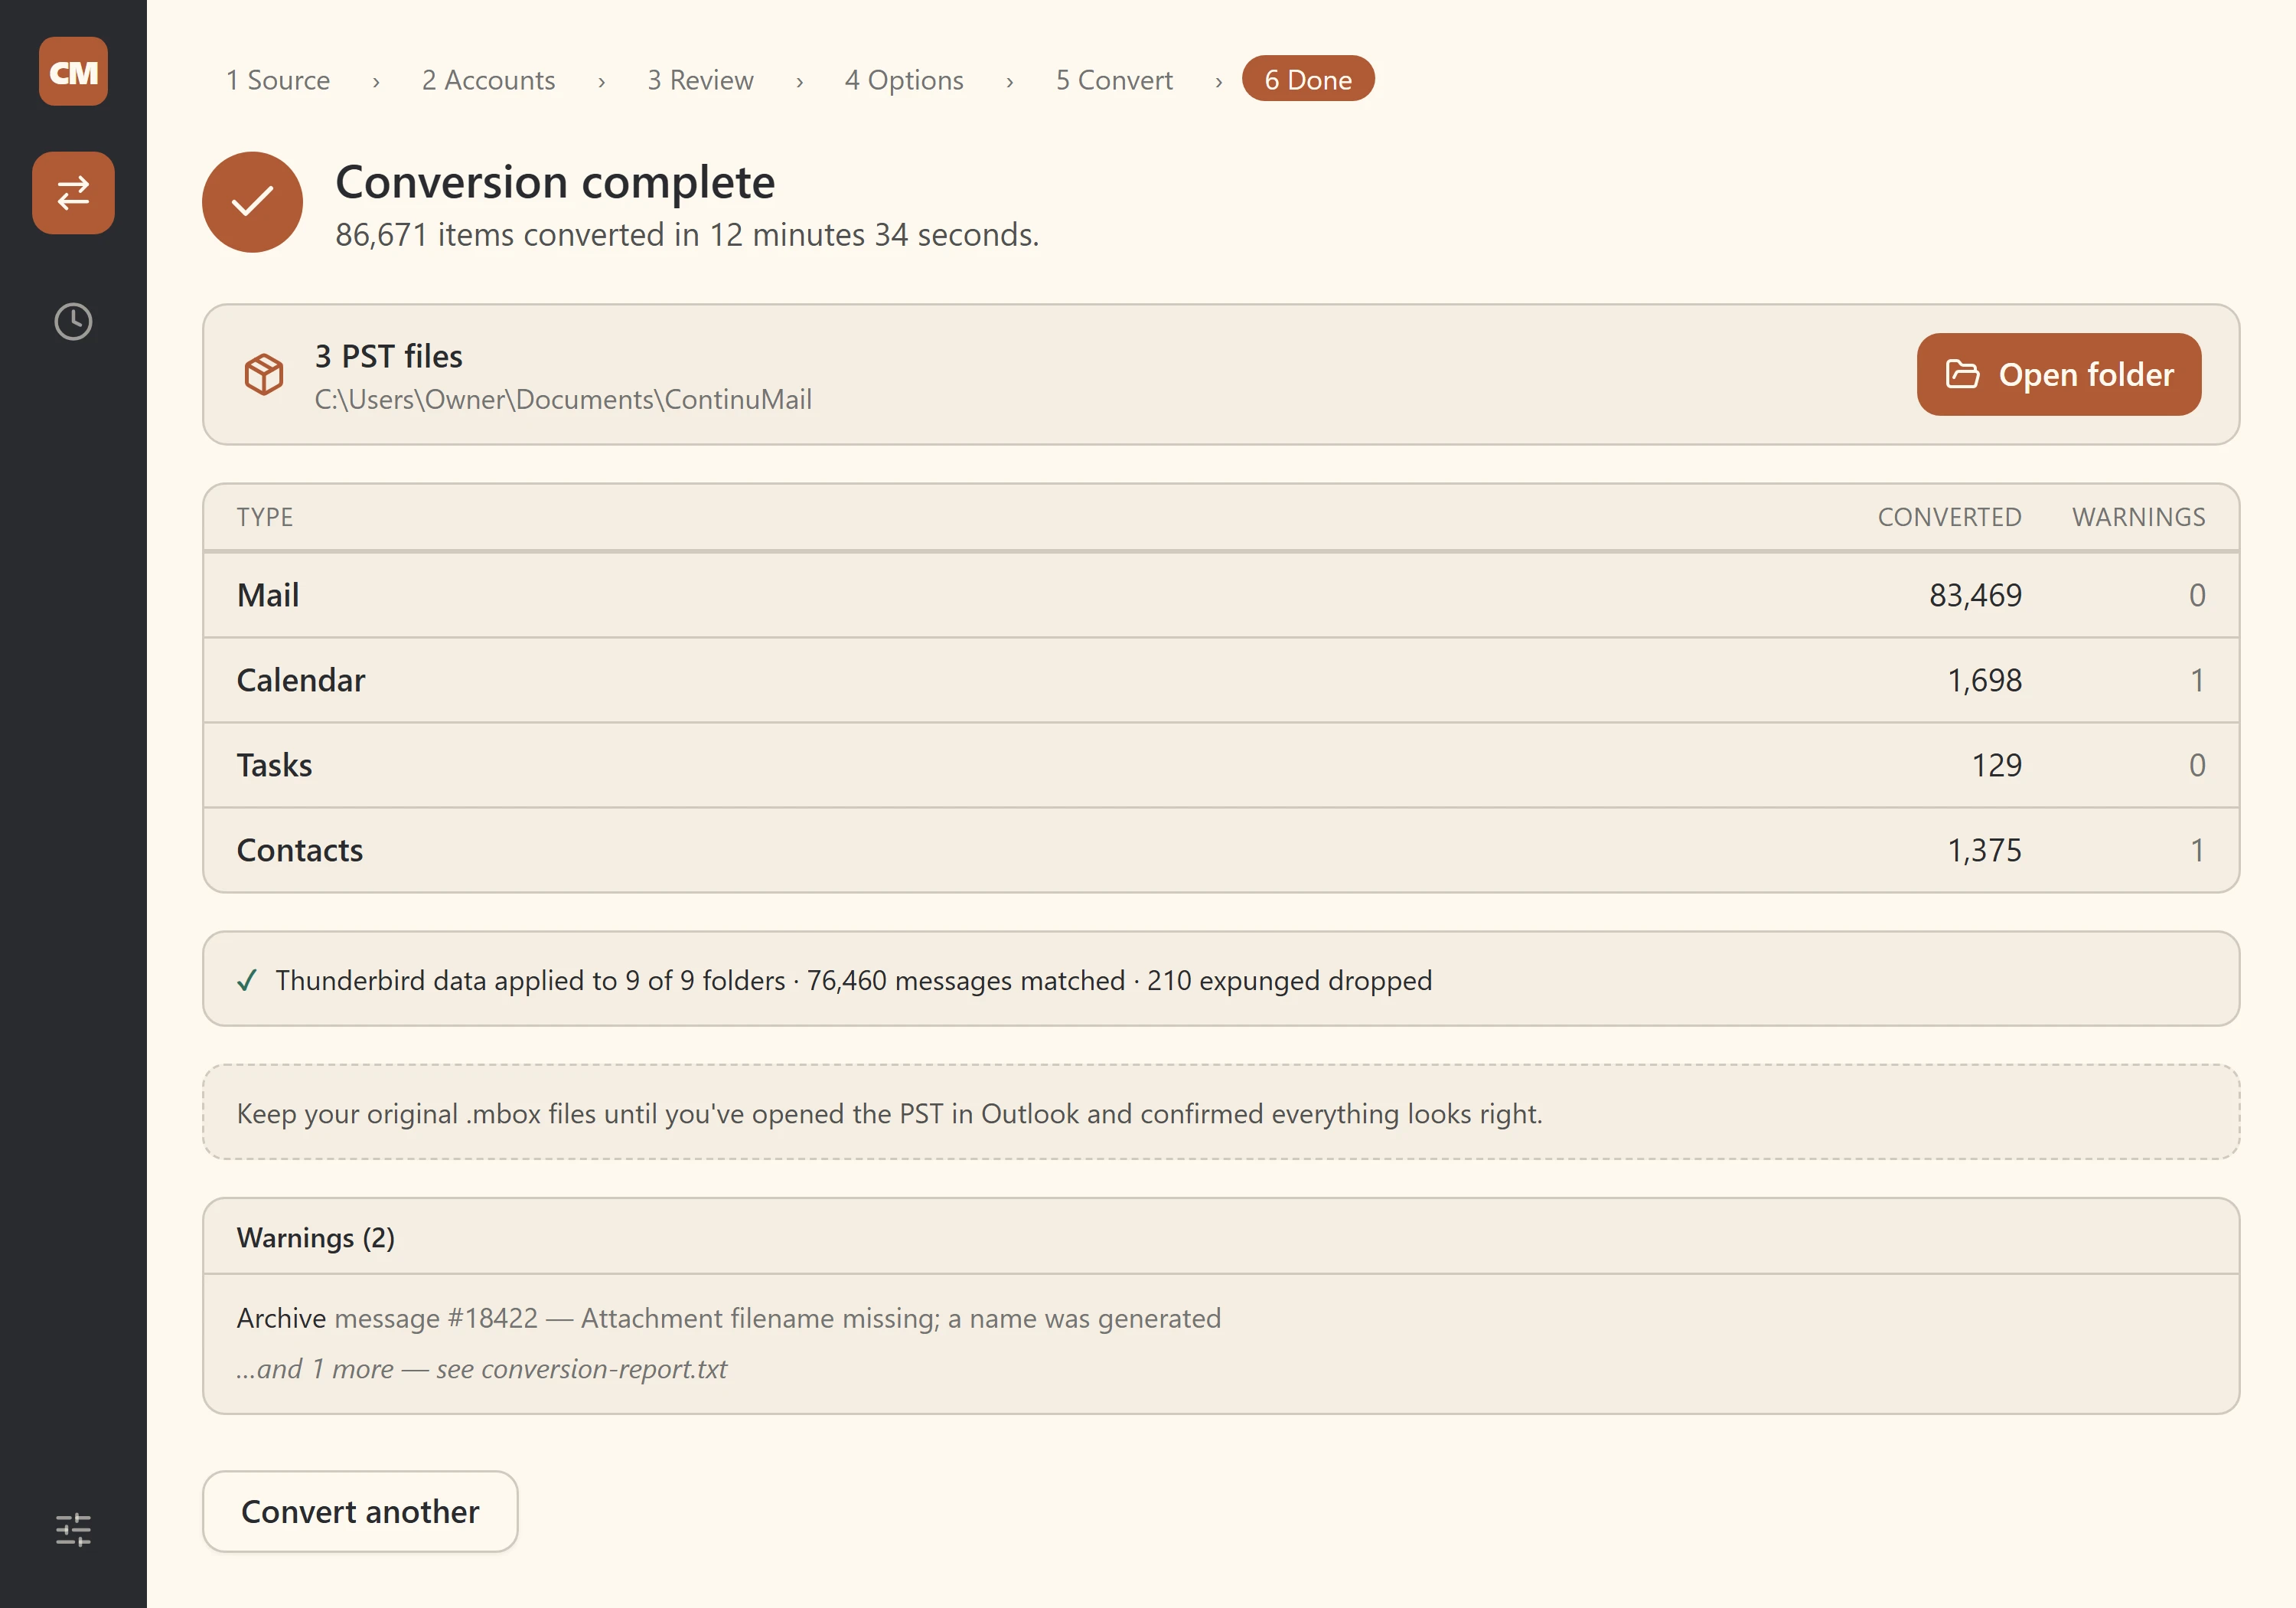
Task: Click the Thunderbird data applied status line
Action: tap(854, 981)
